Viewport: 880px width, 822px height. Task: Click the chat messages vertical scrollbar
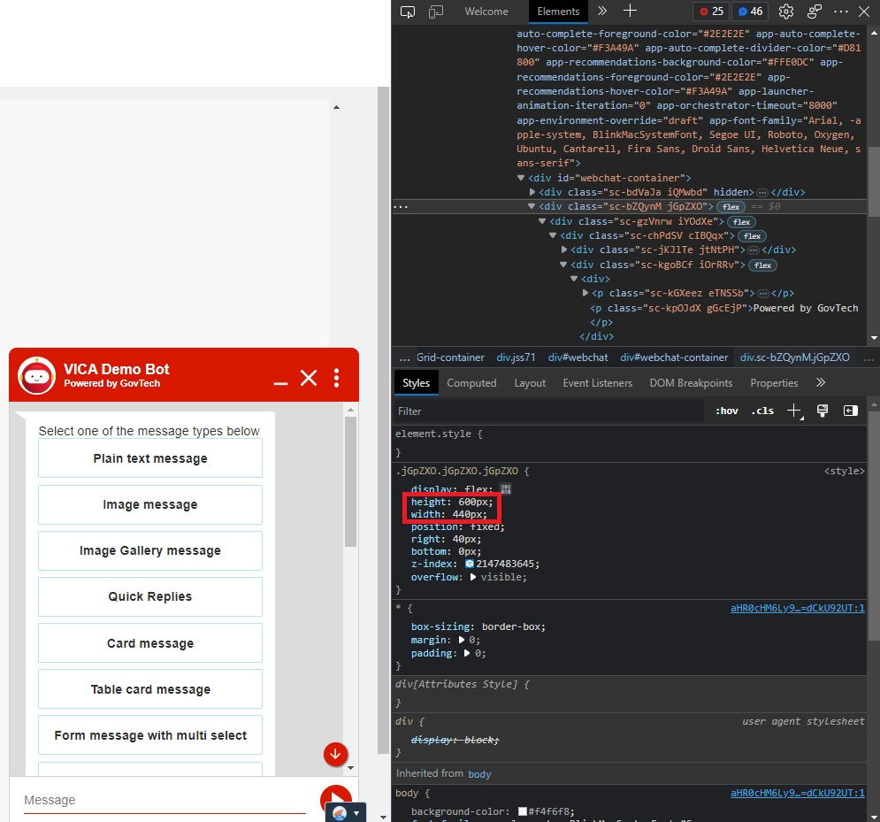pyautogui.click(x=351, y=481)
